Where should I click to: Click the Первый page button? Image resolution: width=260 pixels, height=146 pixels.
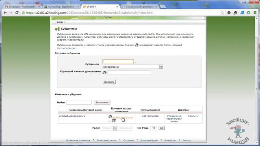point(106,128)
